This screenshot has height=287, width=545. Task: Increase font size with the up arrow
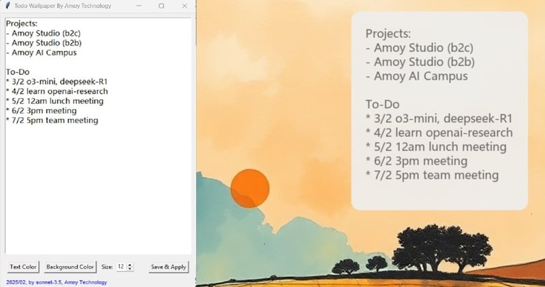pos(130,265)
